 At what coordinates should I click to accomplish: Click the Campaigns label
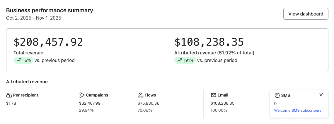(x=97, y=95)
